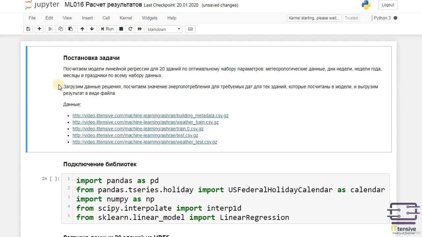The image size is (422, 237).
Task: Click the Trusted notebook indicator
Action: pos(351,18)
